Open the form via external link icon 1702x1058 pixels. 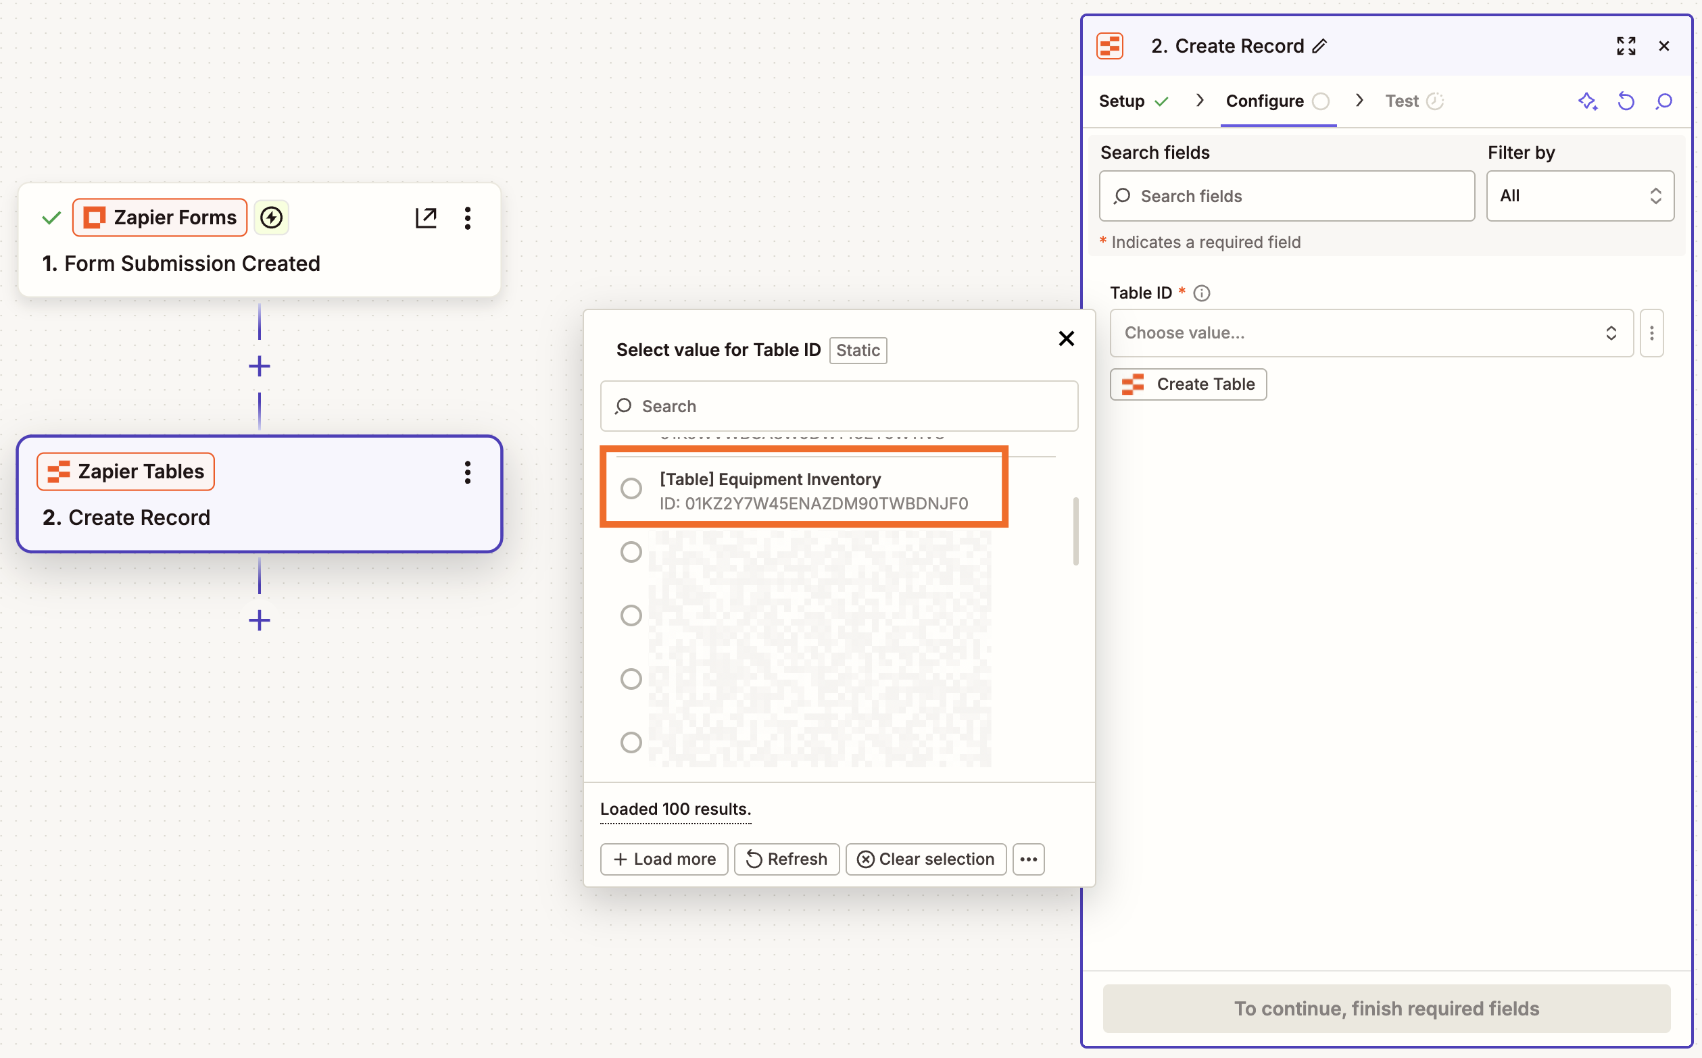[426, 218]
